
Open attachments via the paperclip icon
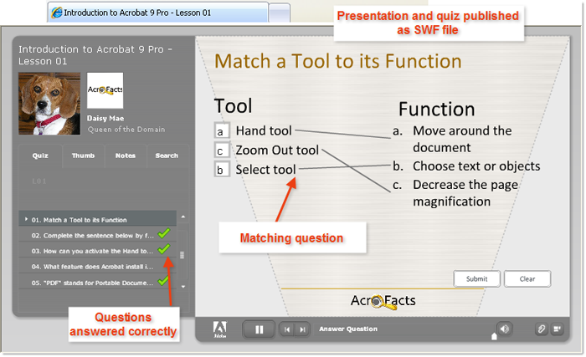(x=541, y=329)
